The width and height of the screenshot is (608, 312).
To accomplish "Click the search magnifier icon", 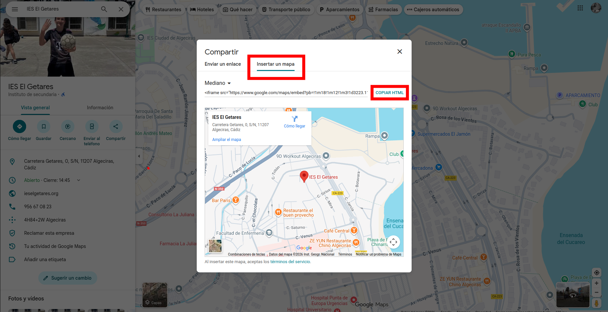I will 104,9.
